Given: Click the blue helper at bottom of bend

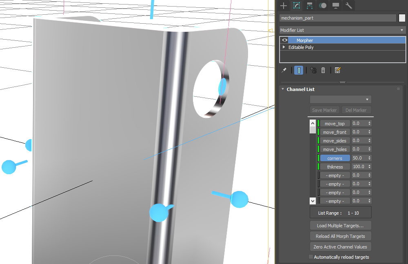Looking at the screenshot, I should (159, 212).
